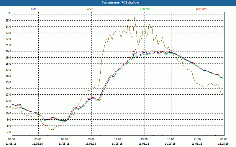Click the 06:00 time axis label
The image size is (236, 147).
click(64, 139)
